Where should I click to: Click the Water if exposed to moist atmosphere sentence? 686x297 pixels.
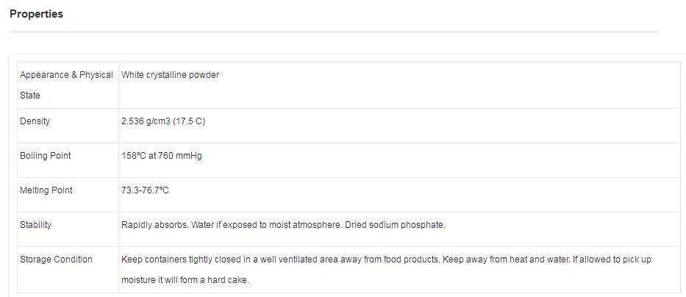point(266,225)
